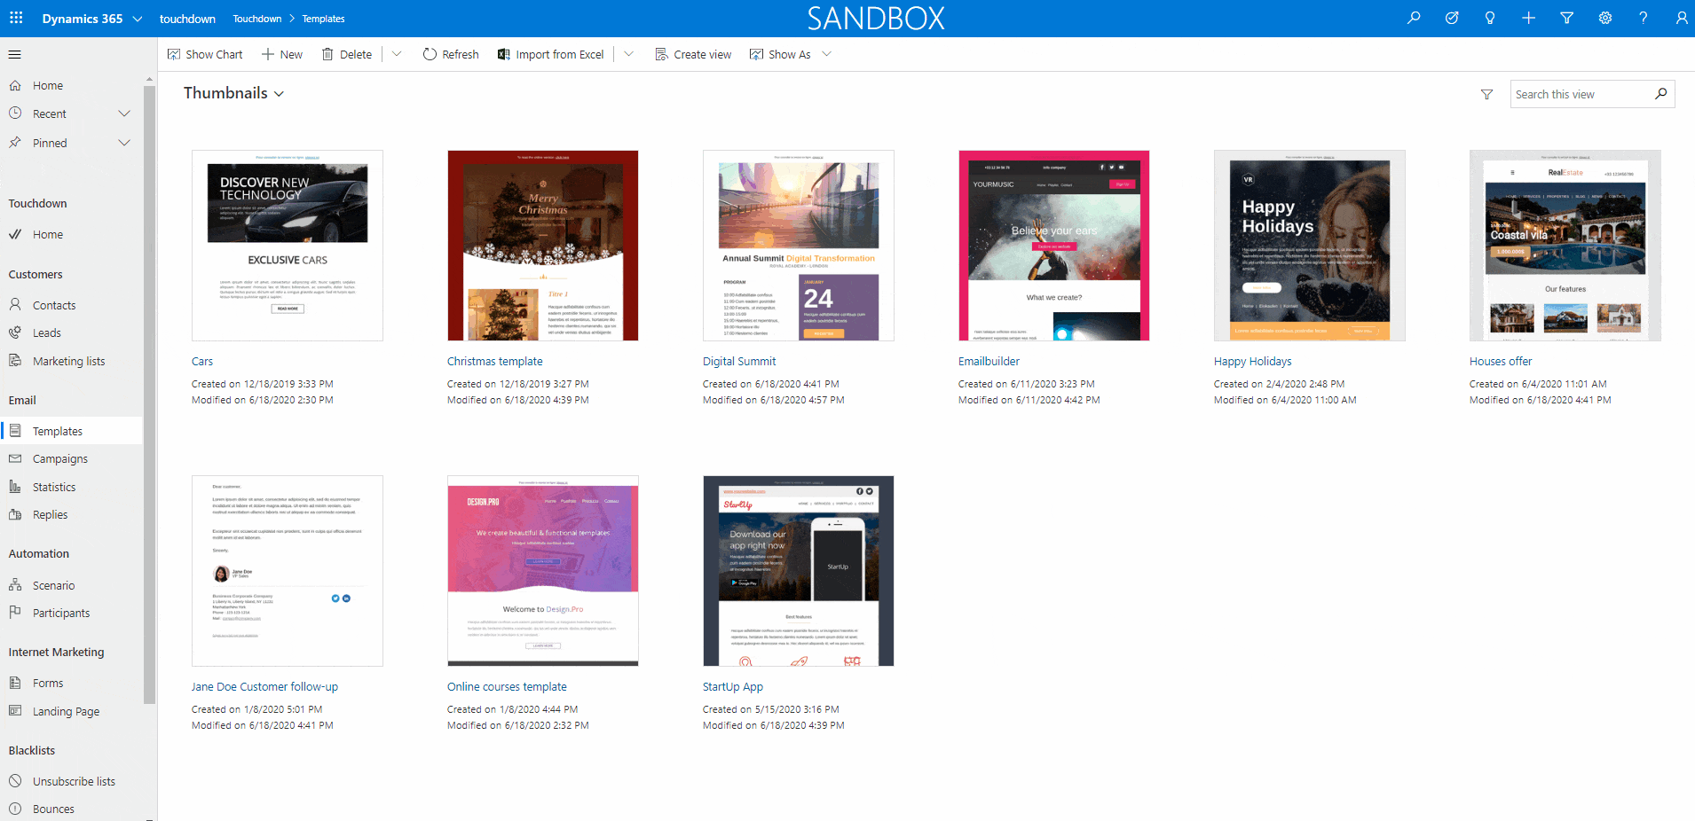Image resolution: width=1695 pixels, height=821 pixels.
Task: Click the search magnifier in top bar
Action: (1414, 18)
